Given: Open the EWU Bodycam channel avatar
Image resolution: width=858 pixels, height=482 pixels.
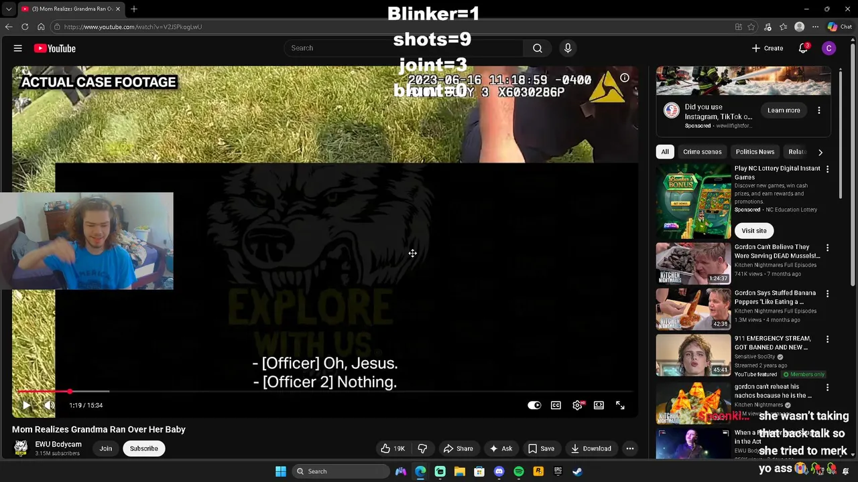Looking at the screenshot, I should coord(21,448).
